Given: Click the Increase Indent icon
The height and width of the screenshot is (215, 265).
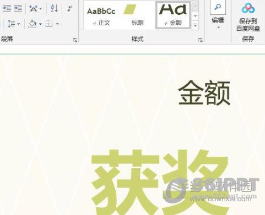Looking at the screenshot, I should pos(18,8).
